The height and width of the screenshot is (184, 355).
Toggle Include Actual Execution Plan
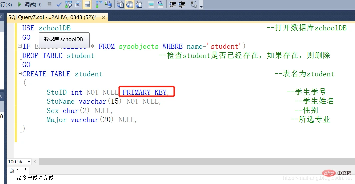(99, 4)
